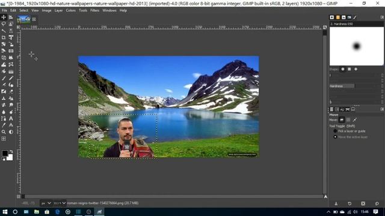Open the Brushes tab in right dock
Image resolution: width=385 pixels, height=216 pixels.
[331, 17]
